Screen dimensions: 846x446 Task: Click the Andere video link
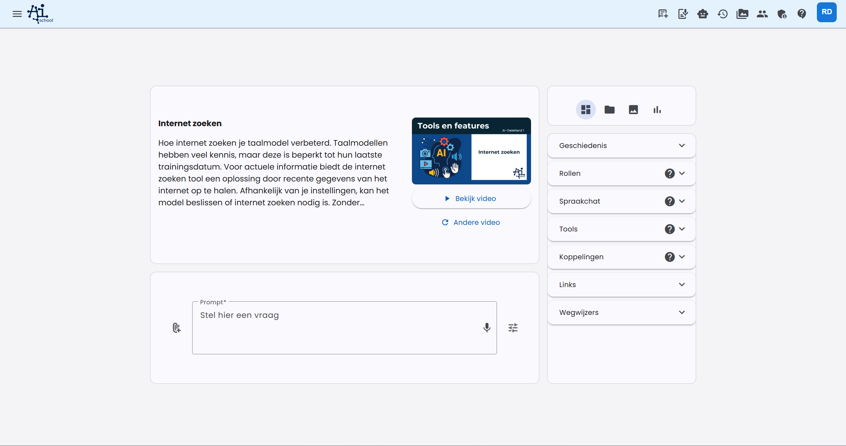[x=471, y=222]
